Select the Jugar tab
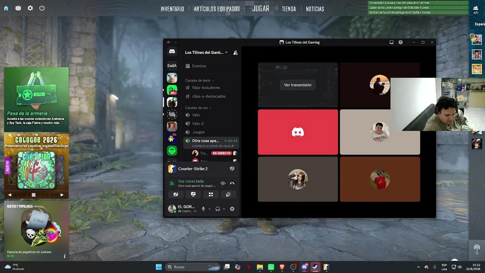The image size is (485, 273). (x=261, y=9)
